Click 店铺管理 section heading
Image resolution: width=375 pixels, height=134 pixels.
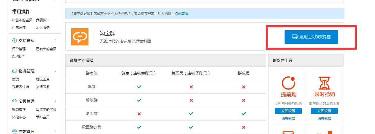[26, 131]
